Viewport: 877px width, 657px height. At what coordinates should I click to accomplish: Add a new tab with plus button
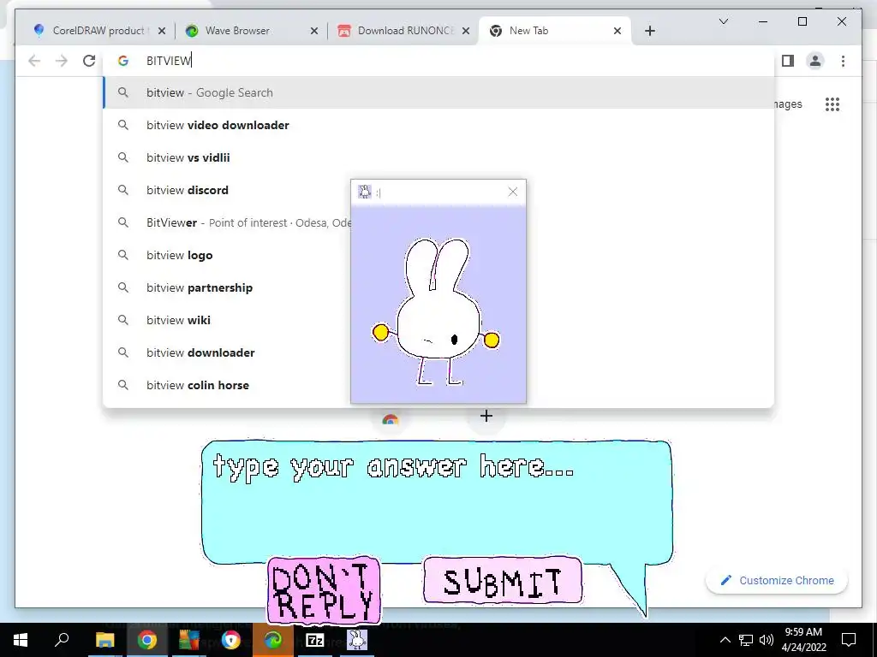point(649,31)
